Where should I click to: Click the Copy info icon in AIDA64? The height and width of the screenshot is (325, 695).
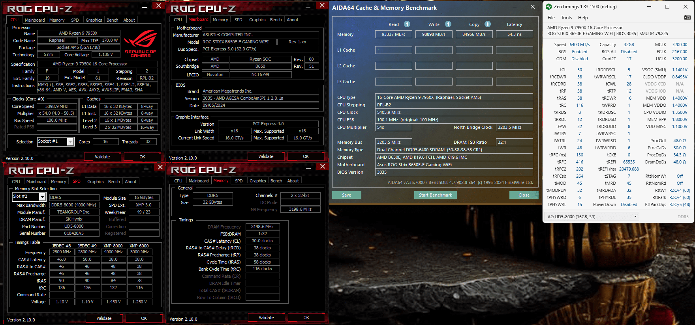488,24
